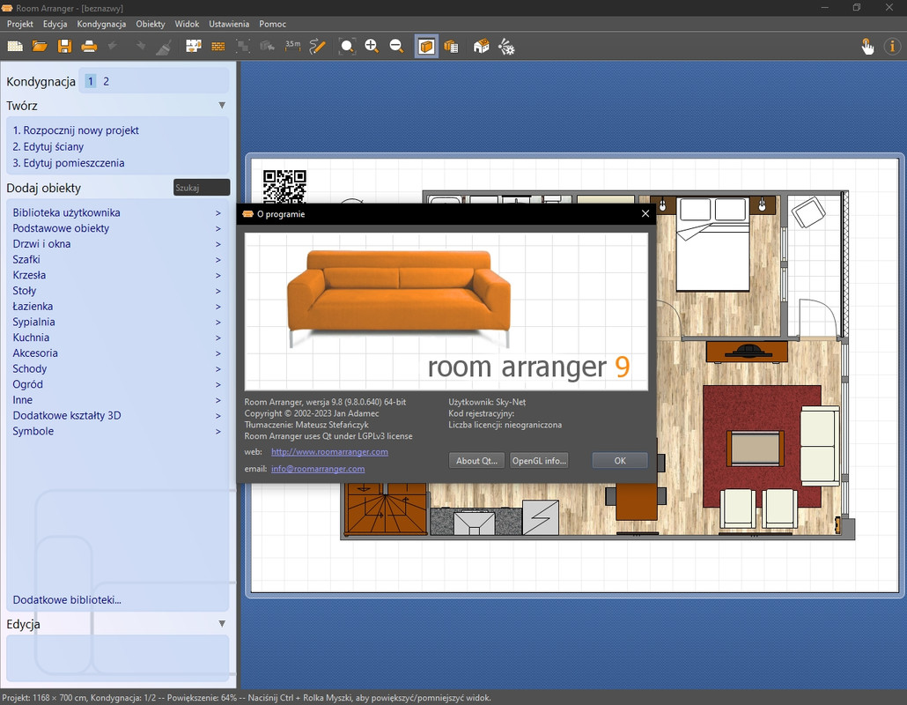This screenshot has width=907, height=705.
Task: Click the info@roomarranger.com email link
Action: (x=318, y=469)
